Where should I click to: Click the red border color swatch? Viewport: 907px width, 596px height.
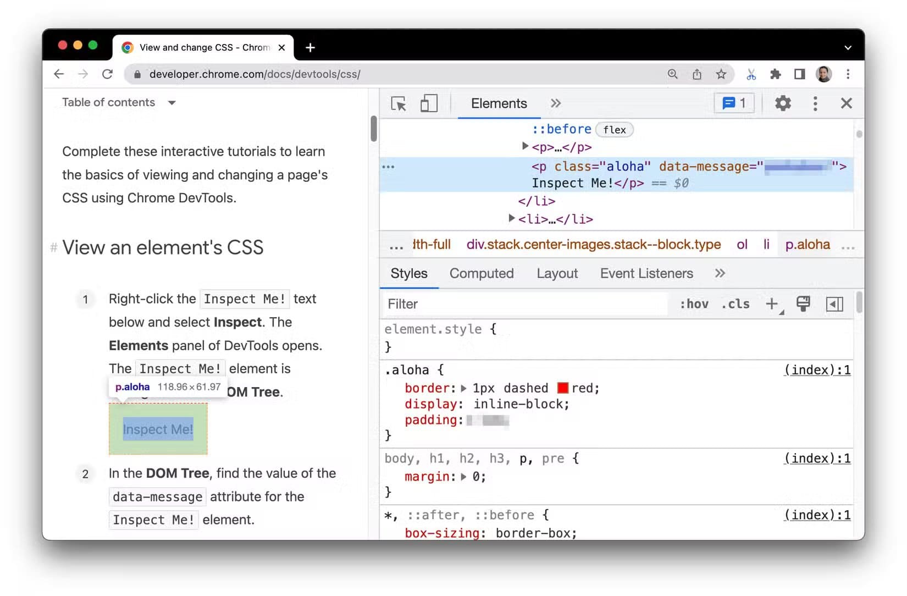coord(562,388)
